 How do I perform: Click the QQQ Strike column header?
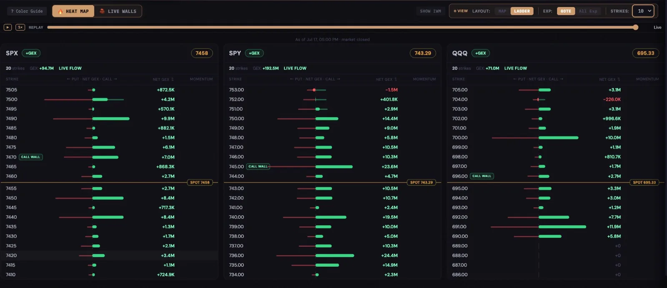click(459, 79)
